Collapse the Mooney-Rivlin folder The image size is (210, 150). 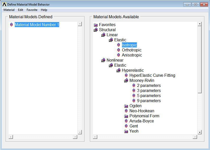click(126, 81)
